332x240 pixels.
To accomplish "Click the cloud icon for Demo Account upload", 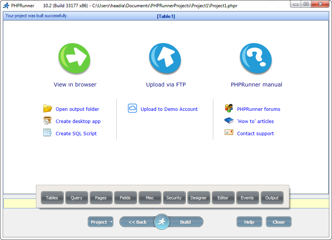I will click(x=132, y=108).
